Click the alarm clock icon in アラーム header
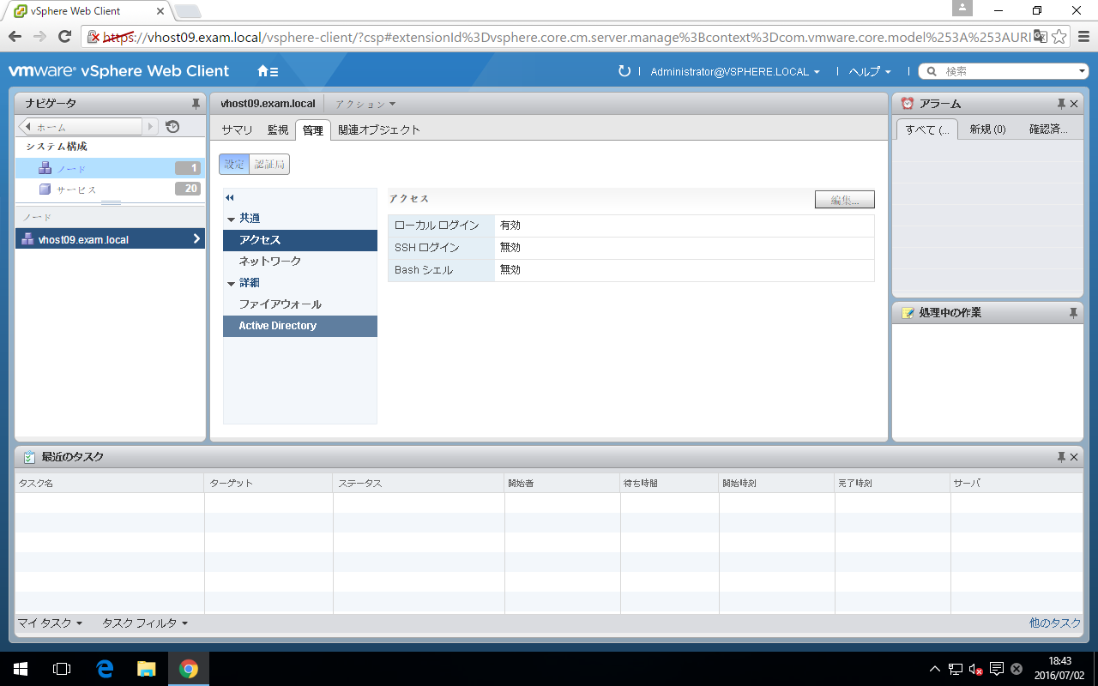Viewport: 1098px width, 686px height. pyautogui.click(x=908, y=104)
